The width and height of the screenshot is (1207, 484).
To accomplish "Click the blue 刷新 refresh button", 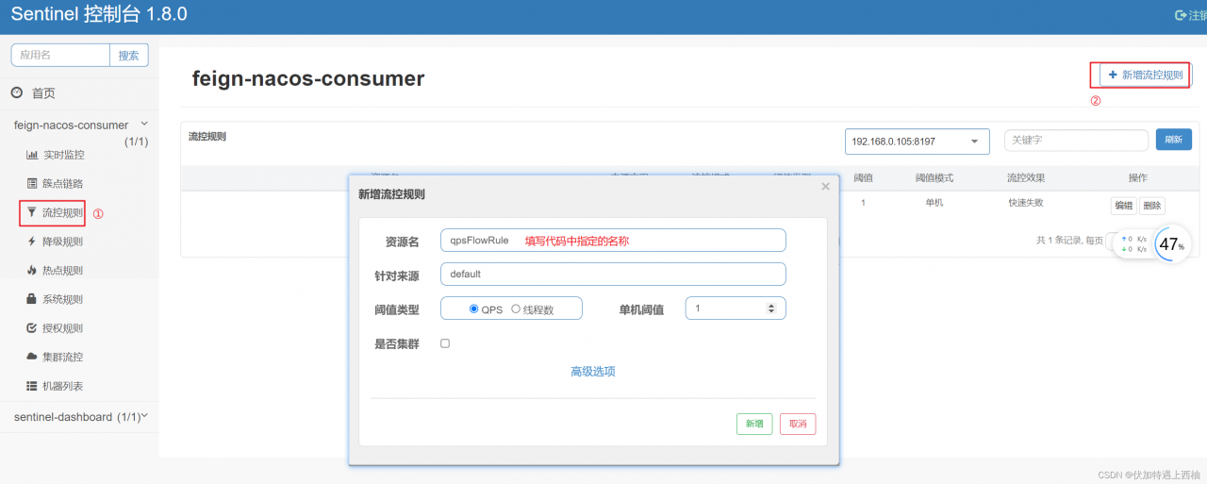I will click(x=1174, y=140).
